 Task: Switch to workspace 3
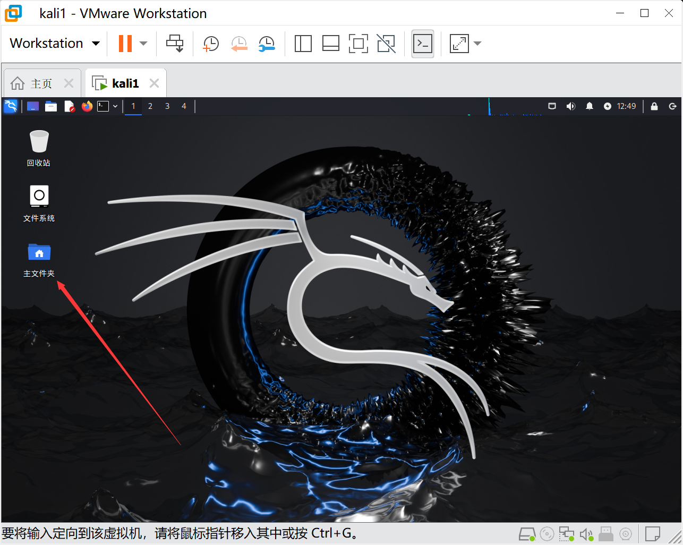click(x=167, y=106)
